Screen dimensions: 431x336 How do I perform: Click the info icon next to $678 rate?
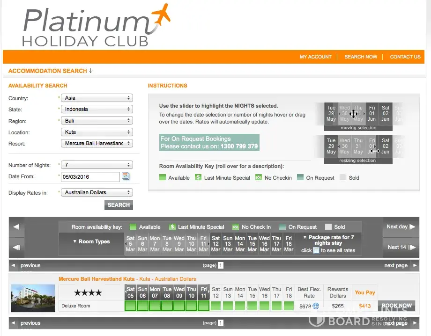(316, 306)
